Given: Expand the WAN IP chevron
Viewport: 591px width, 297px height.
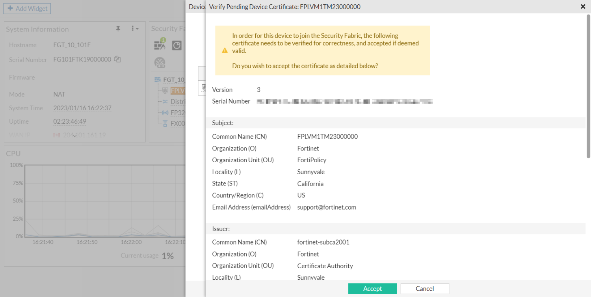Looking at the screenshot, I should tap(74, 136).
